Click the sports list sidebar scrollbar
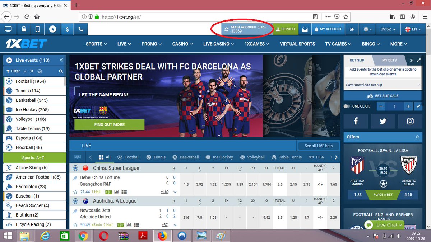The image size is (431, 242). [x=65, y=81]
